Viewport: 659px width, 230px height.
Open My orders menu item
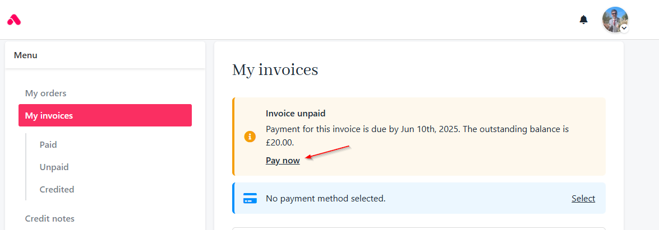46,93
